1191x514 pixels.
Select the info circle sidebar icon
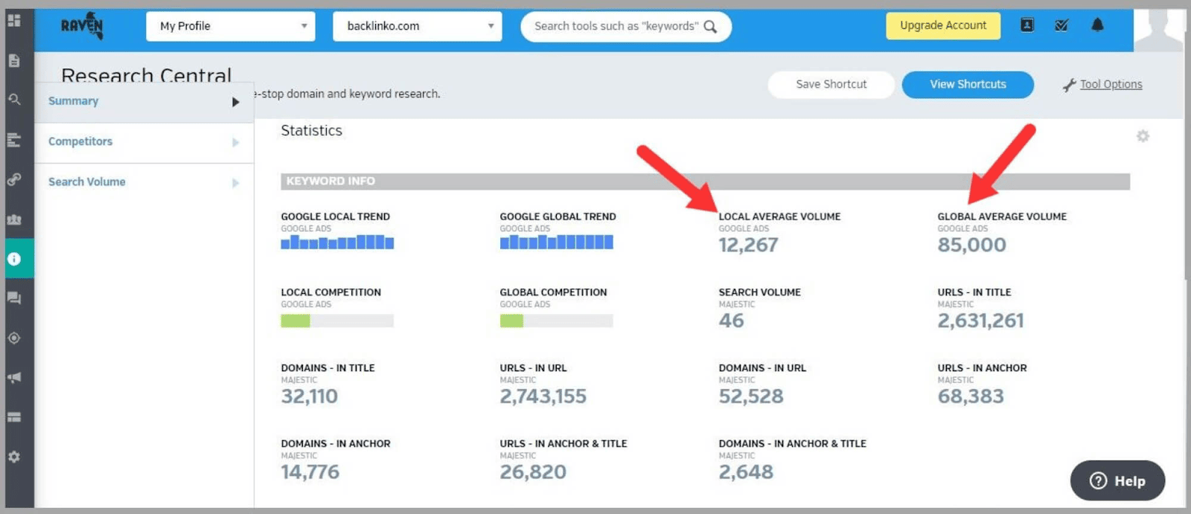click(x=14, y=259)
